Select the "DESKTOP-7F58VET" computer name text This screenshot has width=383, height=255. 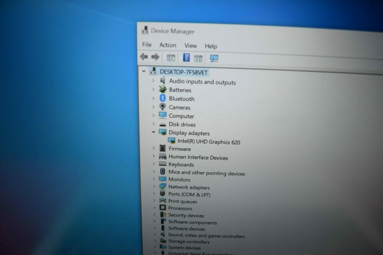click(x=184, y=72)
